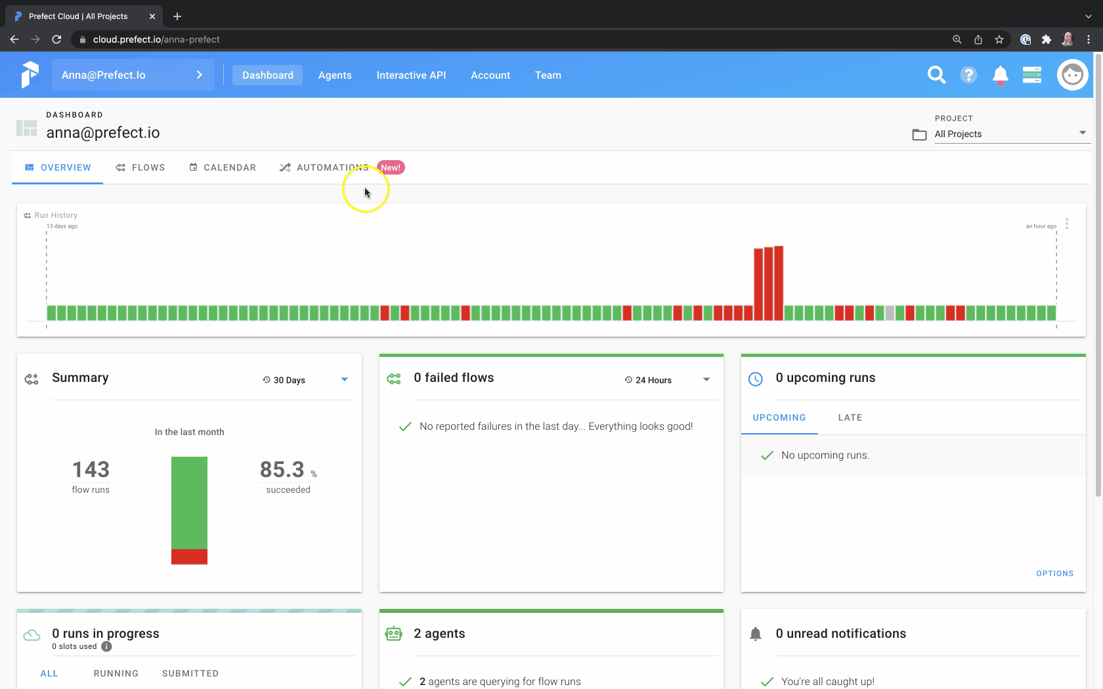1103x689 pixels.
Task: Select the Late runs tab
Action: point(850,417)
